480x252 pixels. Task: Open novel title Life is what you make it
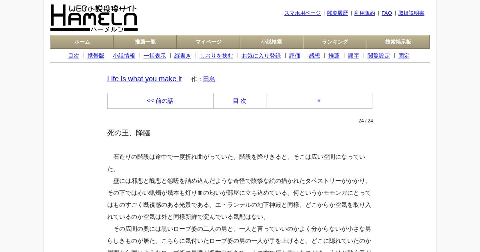144,79
